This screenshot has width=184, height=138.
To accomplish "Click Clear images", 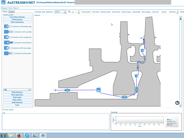I will [x=146, y=12].
